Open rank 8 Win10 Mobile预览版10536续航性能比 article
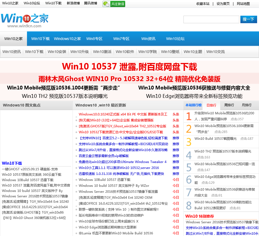The height and width of the screenshot is (236, 259). click(x=223, y=205)
